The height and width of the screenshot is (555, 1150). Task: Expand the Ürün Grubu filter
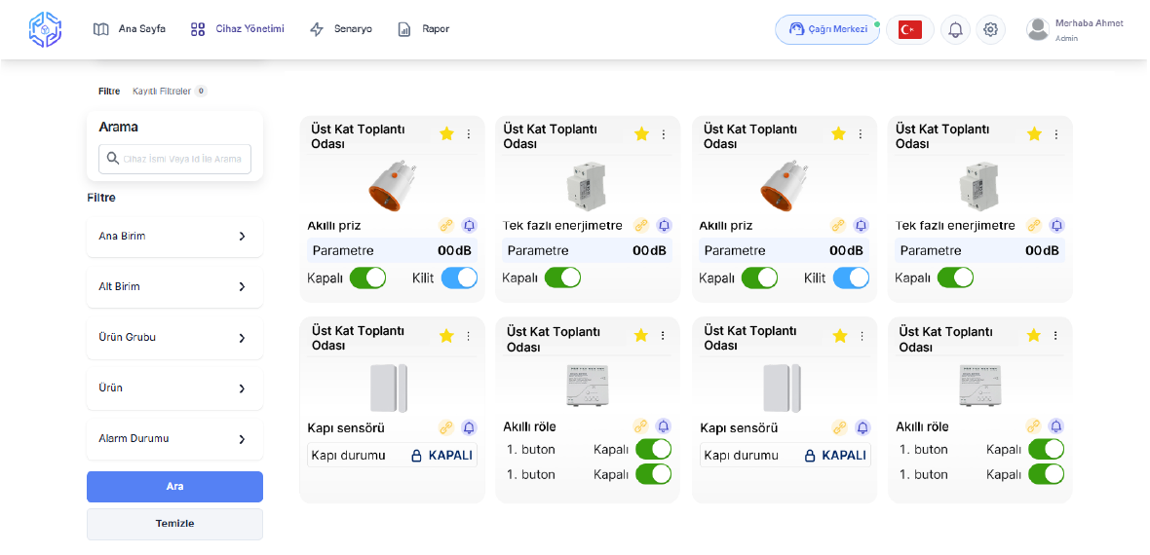174,337
